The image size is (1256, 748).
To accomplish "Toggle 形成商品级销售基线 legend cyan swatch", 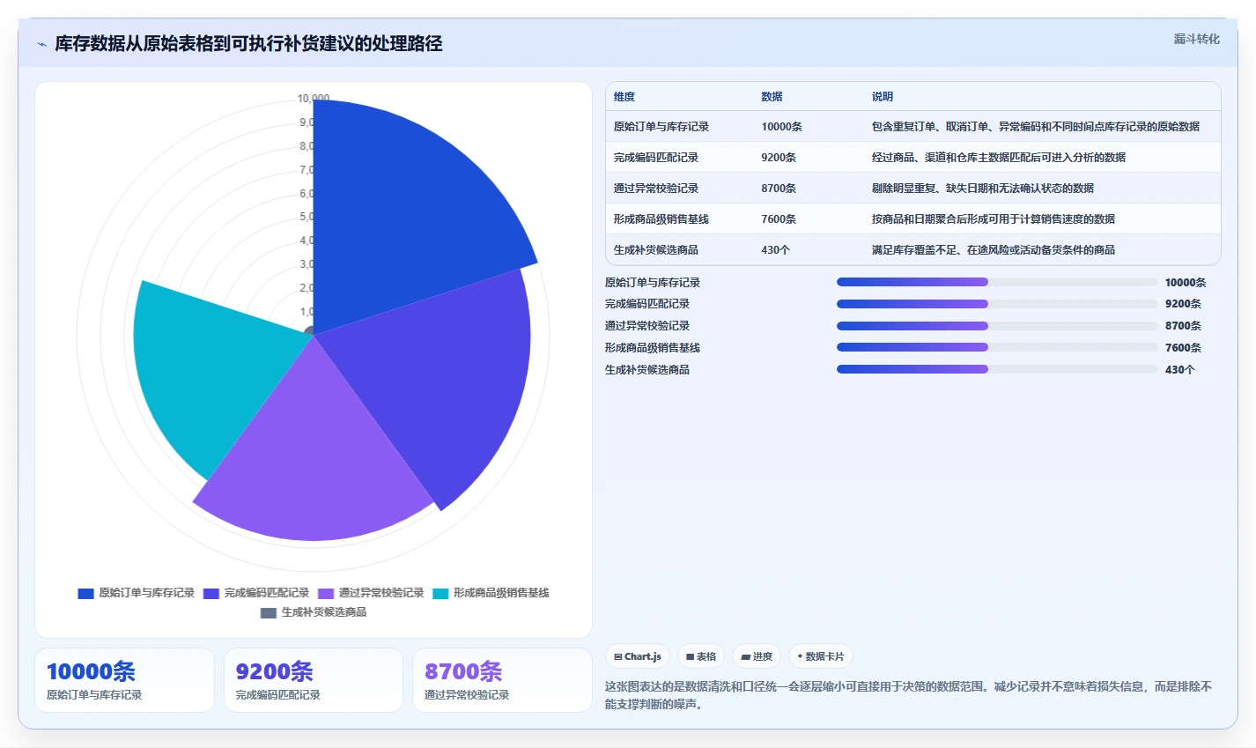I will point(440,593).
